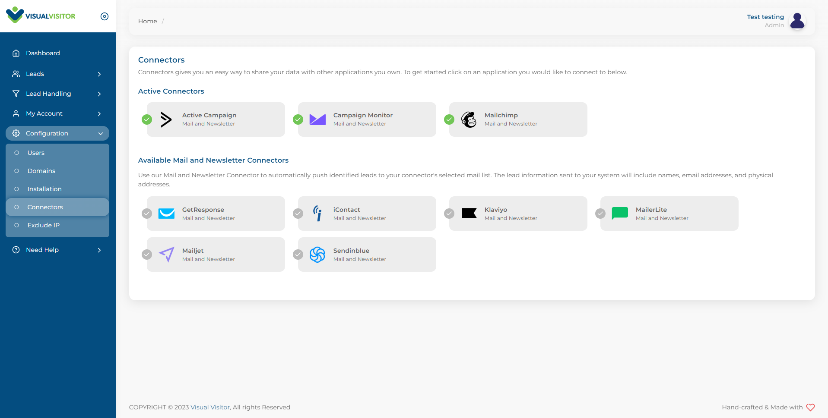Collapse the Configuration menu chevron
The image size is (828, 418).
click(101, 134)
